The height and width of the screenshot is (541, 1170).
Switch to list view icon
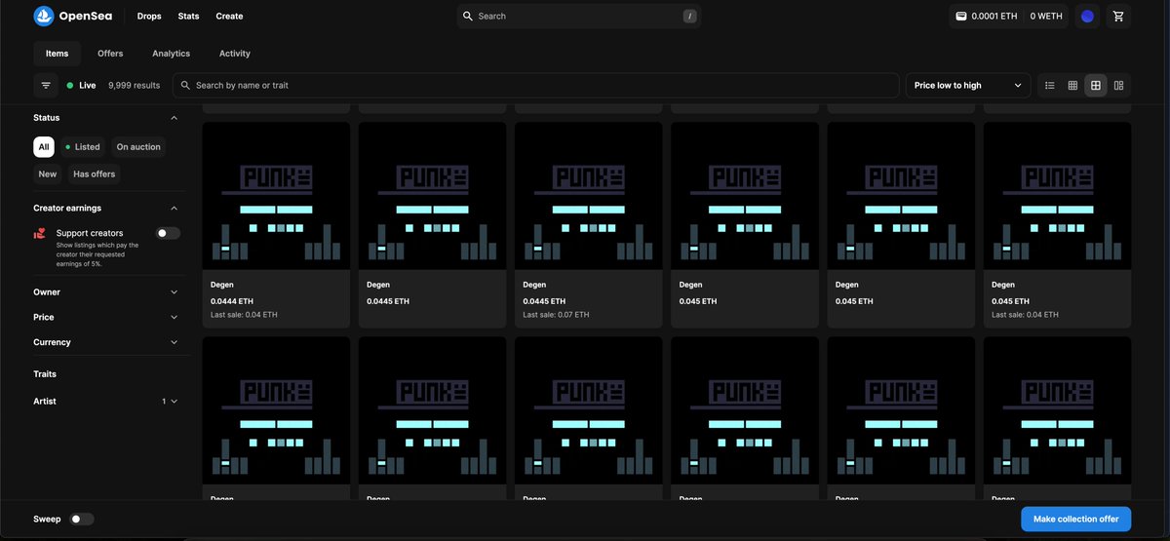click(1050, 86)
